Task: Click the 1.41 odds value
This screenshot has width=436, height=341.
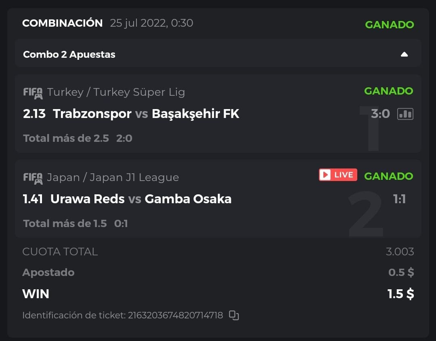Action: point(33,199)
